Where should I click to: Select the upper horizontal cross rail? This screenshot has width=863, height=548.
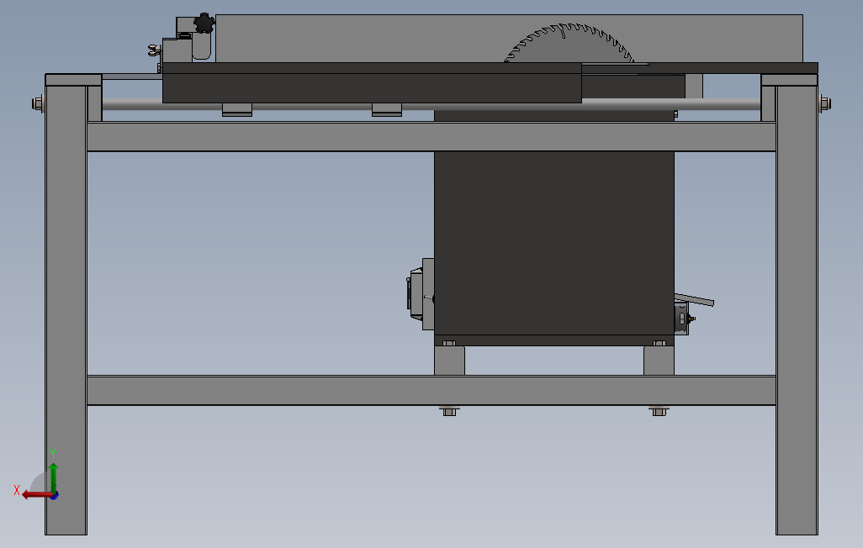(431, 136)
